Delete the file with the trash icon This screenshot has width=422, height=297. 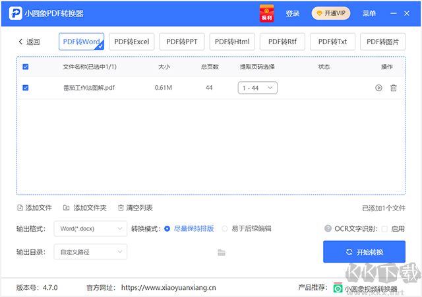(x=394, y=88)
